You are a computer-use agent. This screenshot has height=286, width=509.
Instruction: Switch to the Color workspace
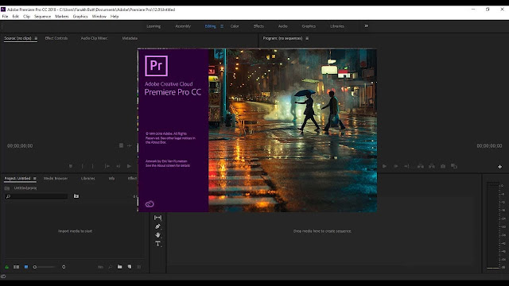pyautogui.click(x=235, y=26)
